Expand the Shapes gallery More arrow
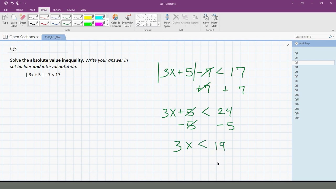 [x=159, y=25]
